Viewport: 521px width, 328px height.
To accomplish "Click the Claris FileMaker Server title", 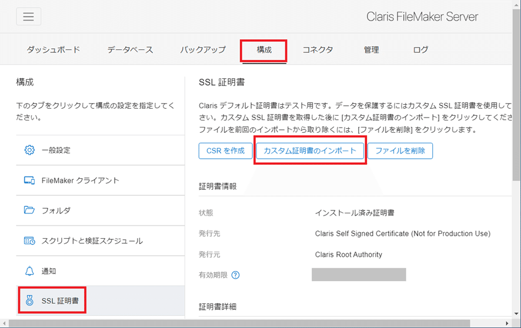I will 422,16.
